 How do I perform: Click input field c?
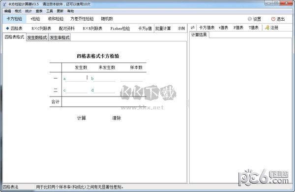click(76, 90)
